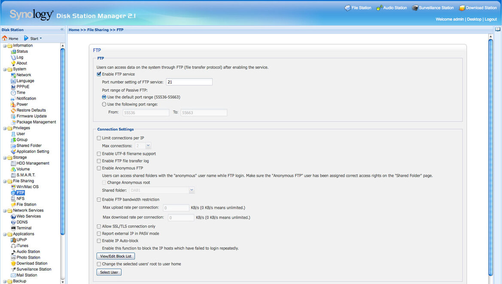This screenshot has height=284, width=502.
Task: Collapse the Information tree folder
Action: (5, 46)
